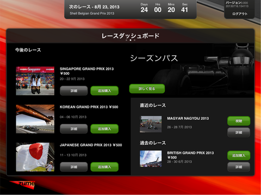The image size is (261, 195).
Task: Click the 28 - 30 6月 2013 date
Action: (x=179, y=162)
